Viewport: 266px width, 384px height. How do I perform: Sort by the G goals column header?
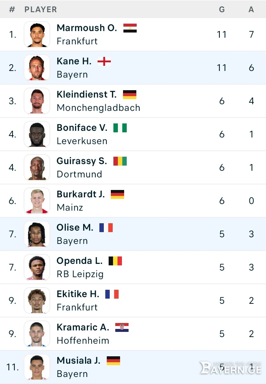pyautogui.click(x=222, y=9)
